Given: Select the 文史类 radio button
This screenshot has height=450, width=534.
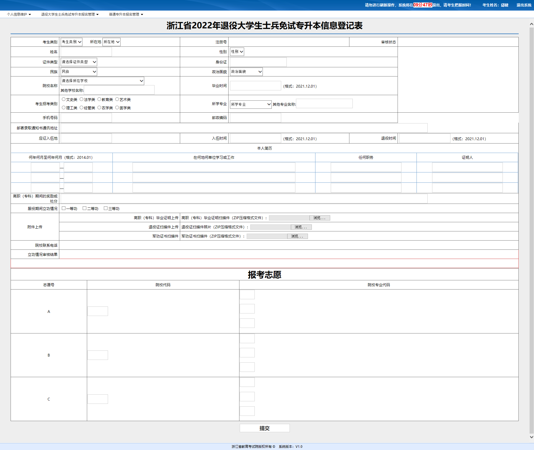Looking at the screenshot, I should 64,99.
